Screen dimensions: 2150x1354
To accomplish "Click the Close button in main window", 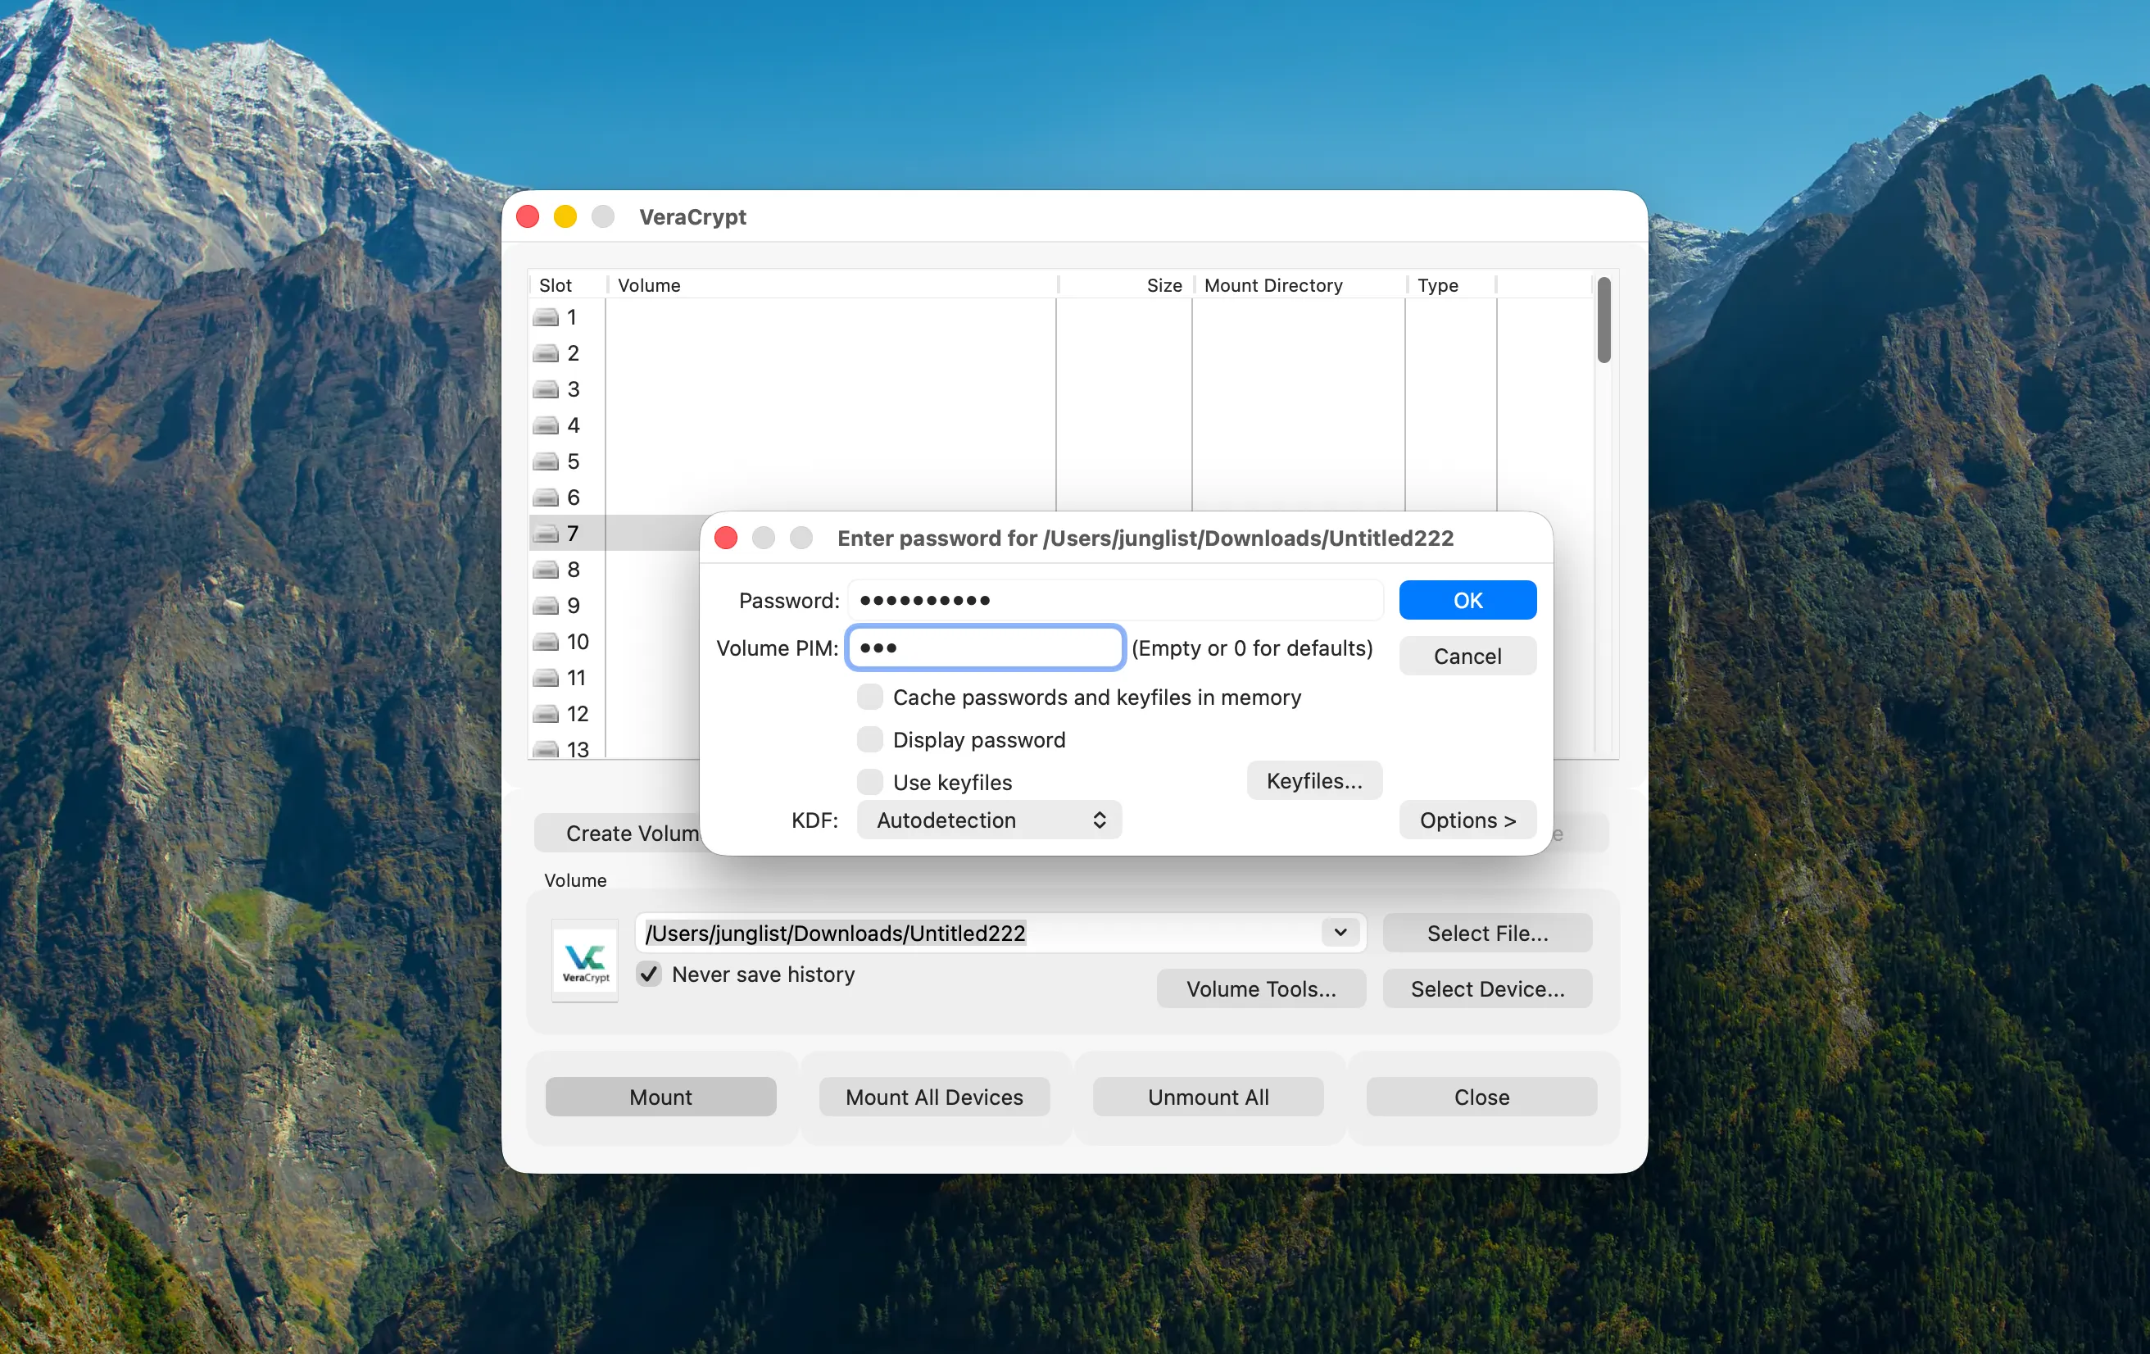I will 1481,1097.
